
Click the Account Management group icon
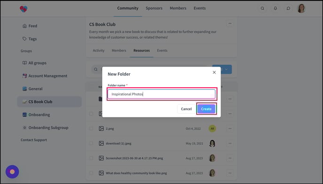point(24,76)
